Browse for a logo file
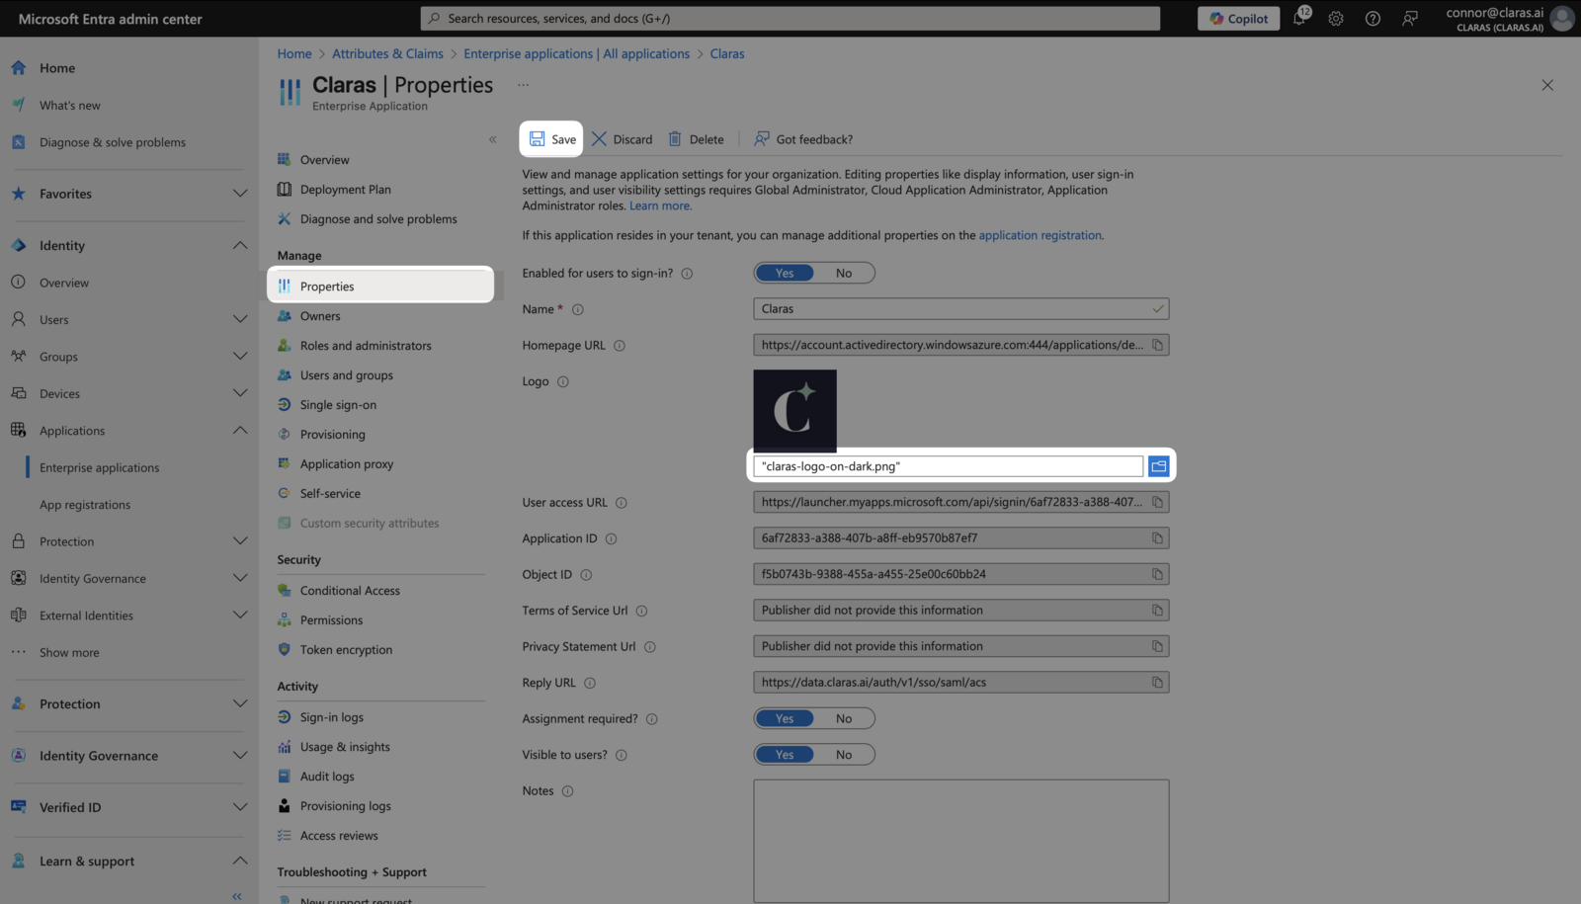1581x904 pixels. coord(1159,465)
